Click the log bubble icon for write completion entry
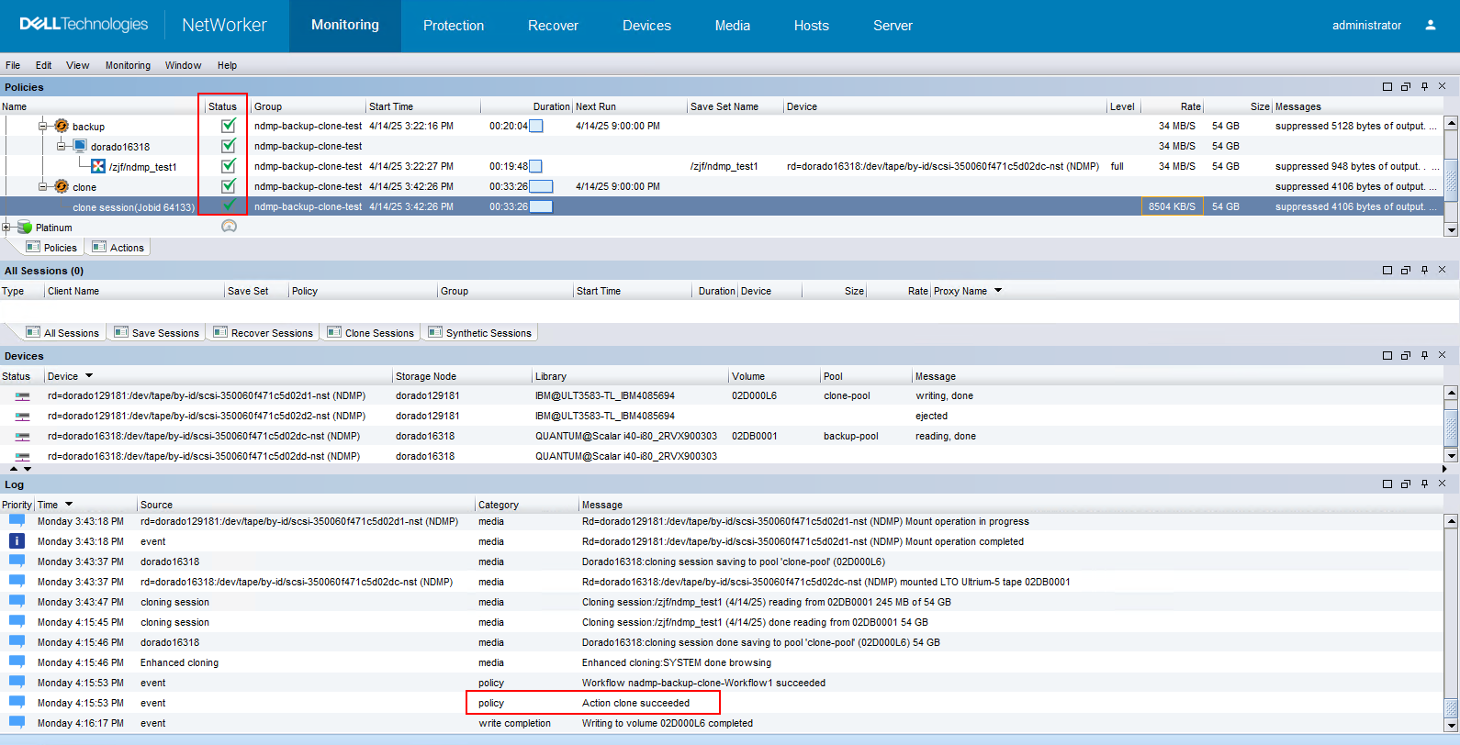The image size is (1460, 745). (17, 723)
